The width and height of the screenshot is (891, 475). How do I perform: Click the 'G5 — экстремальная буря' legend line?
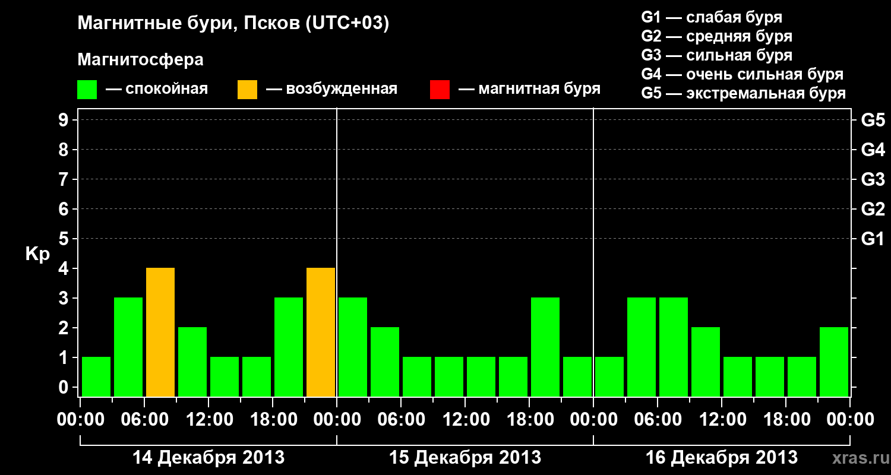[x=744, y=93]
